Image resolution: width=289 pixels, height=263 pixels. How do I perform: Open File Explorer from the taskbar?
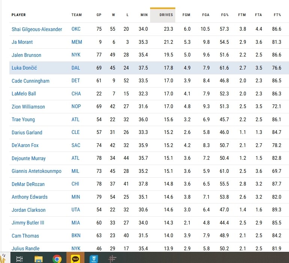[x=39, y=259]
